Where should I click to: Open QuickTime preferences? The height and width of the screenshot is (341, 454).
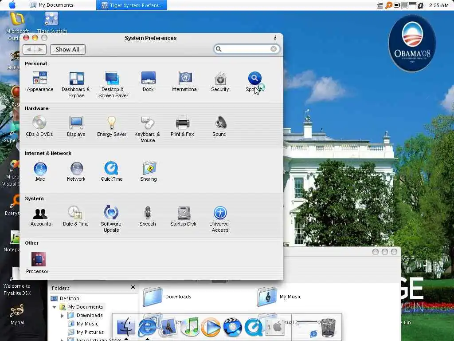click(112, 172)
